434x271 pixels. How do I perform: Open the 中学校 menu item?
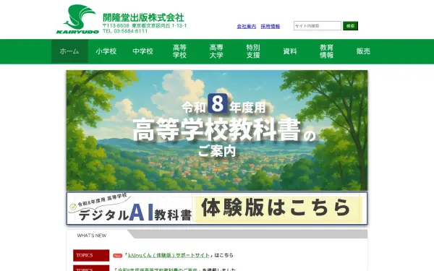click(x=142, y=51)
